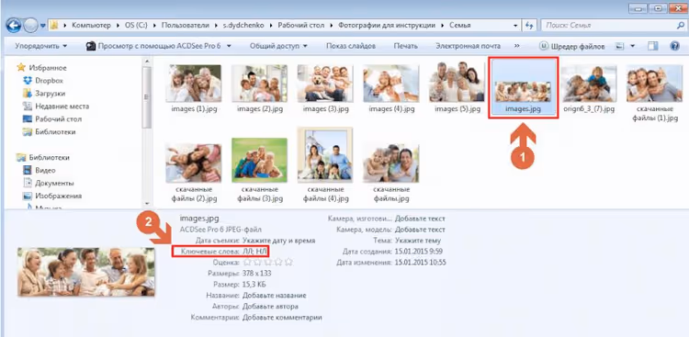Edit keywords field 'ЛЛ; НЛ'

coord(255,252)
